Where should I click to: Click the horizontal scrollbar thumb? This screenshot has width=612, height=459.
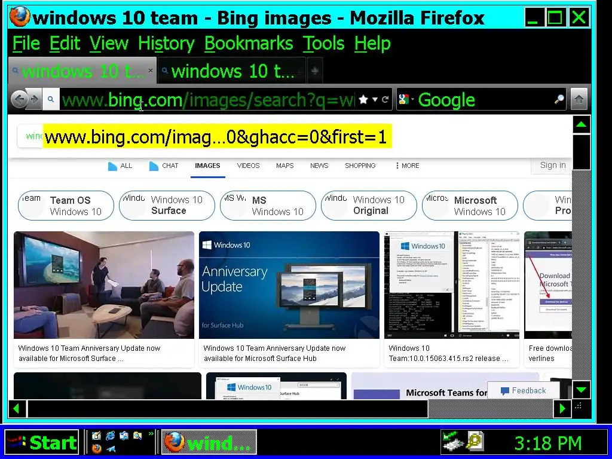[227, 408]
